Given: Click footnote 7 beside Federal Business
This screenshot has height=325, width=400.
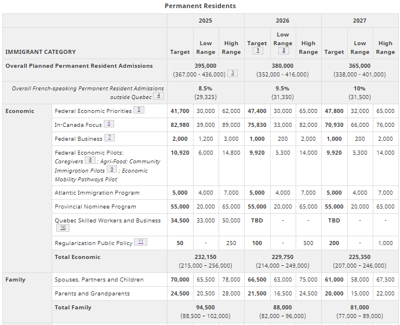Looking at the screenshot, I should [x=109, y=138].
